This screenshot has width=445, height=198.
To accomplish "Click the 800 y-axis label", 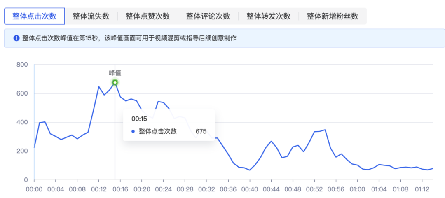I will click(22, 65).
